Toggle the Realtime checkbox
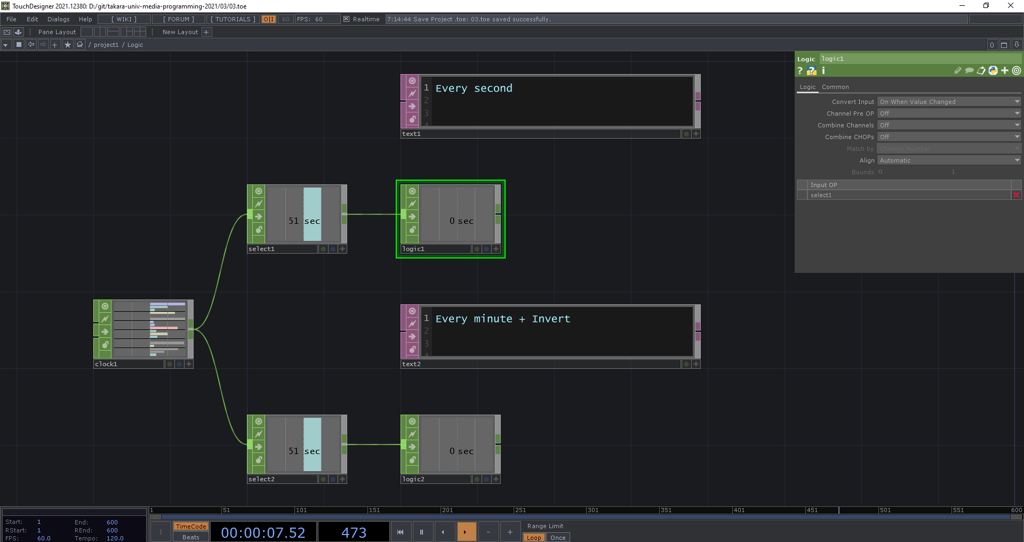1024x542 pixels. (x=346, y=19)
